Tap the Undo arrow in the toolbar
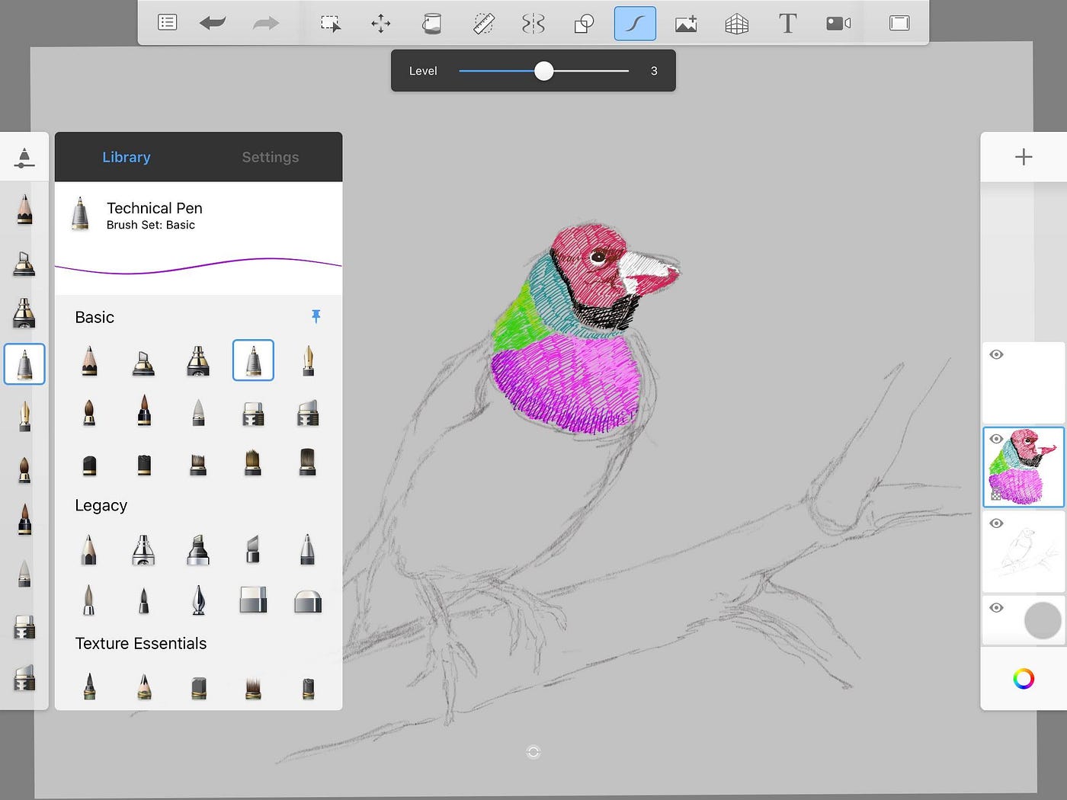The height and width of the screenshot is (800, 1067). (213, 23)
